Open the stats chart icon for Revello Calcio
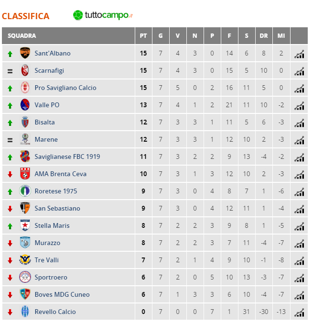Viewport: 313px width, 325px height. [x=299, y=313]
